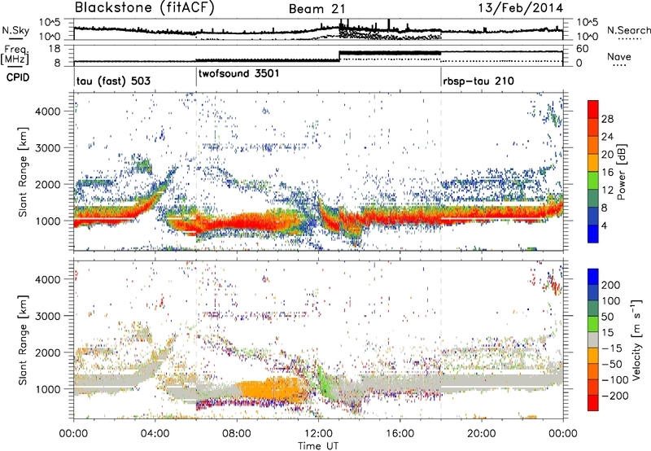The width and height of the screenshot is (651, 451).
Task: Click the velocity plot 'Slant Range [km]' label
Action: 23,339
